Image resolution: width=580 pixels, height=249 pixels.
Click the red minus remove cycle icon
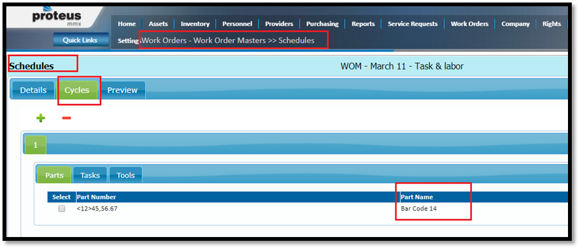66,118
